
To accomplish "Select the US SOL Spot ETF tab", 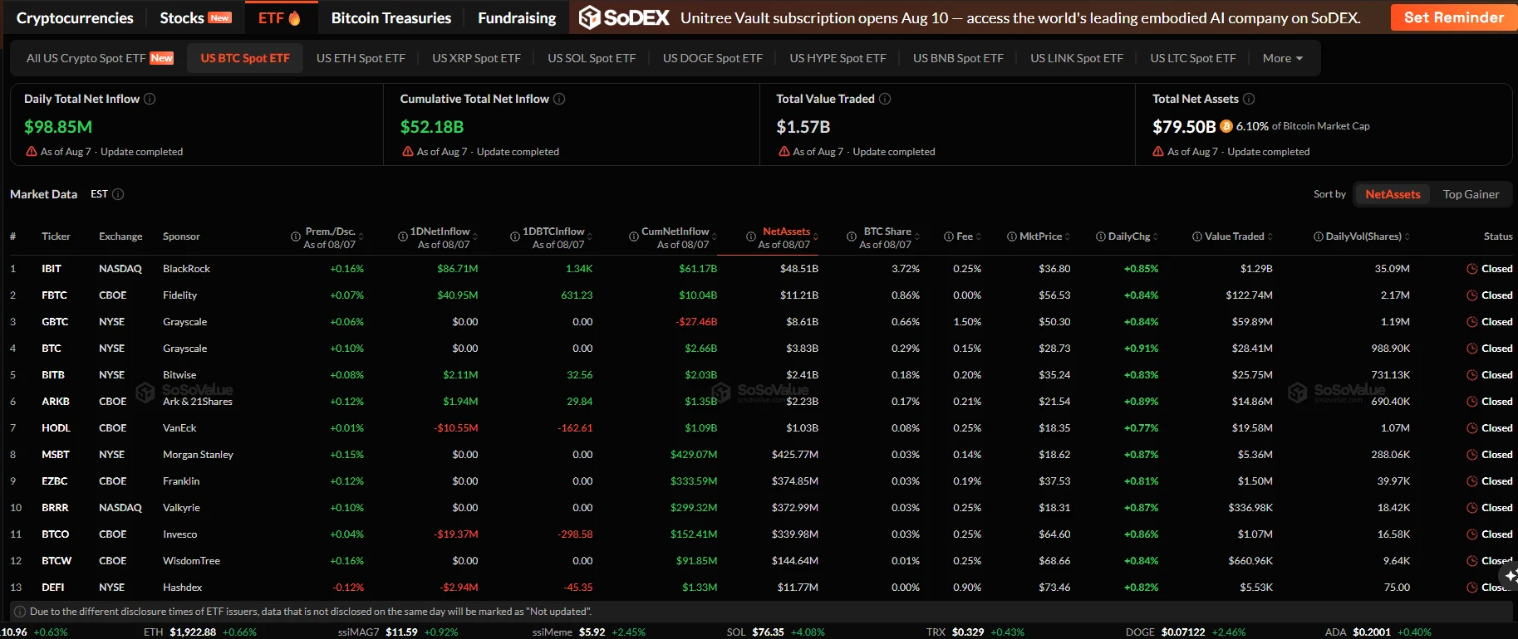I will (x=592, y=58).
